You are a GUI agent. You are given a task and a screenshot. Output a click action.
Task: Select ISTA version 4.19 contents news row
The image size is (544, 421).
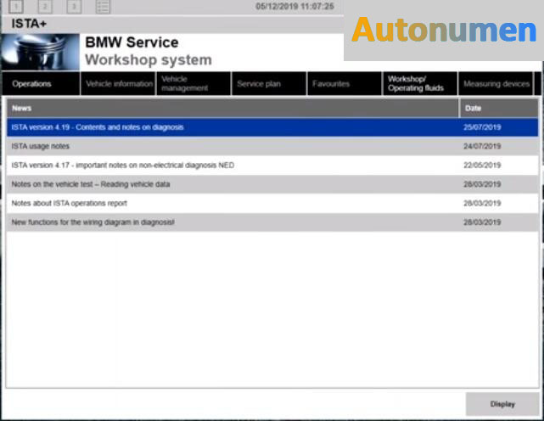[x=272, y=127]
